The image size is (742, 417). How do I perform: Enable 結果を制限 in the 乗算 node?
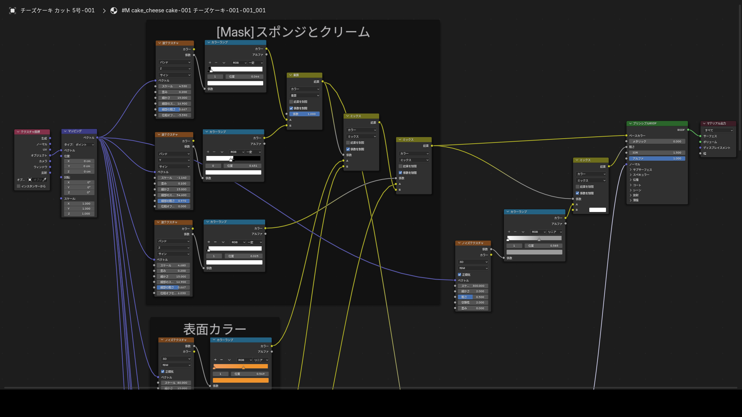(291, 102)
